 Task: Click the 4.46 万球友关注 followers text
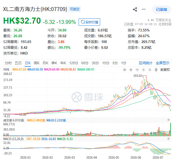[x=159, y=20]
